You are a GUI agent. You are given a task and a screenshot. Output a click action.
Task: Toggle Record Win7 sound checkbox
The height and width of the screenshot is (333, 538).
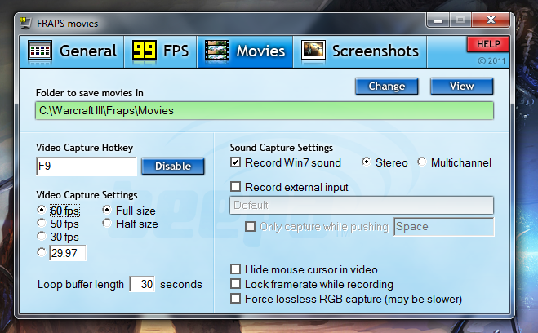point(235,162)
